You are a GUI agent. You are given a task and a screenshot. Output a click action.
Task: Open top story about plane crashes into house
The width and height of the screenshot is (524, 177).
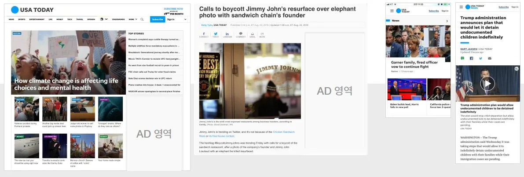[x=154, y=85]
